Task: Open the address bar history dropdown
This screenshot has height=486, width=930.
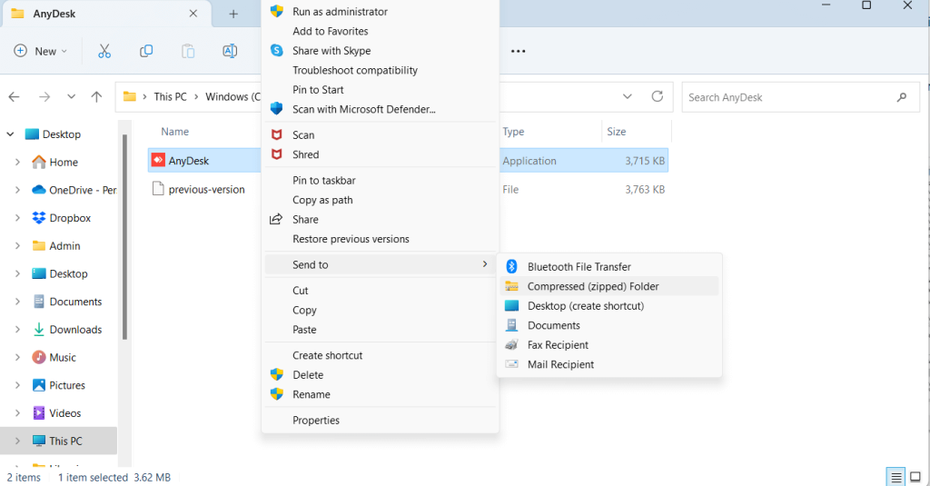Action: coord(628,96)
